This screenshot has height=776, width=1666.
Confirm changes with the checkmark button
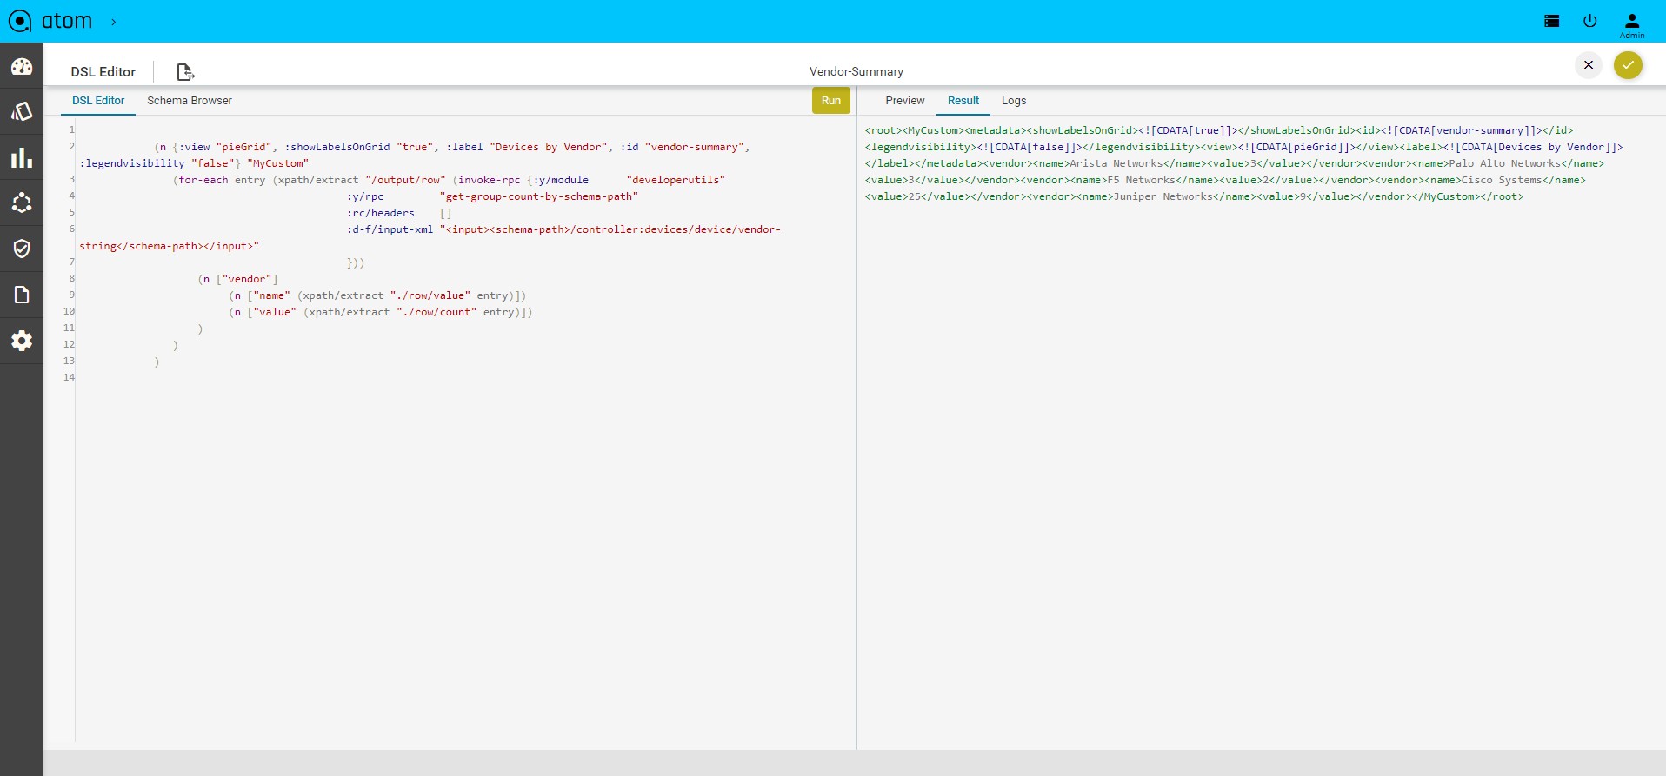click(x=1628, y=65)
